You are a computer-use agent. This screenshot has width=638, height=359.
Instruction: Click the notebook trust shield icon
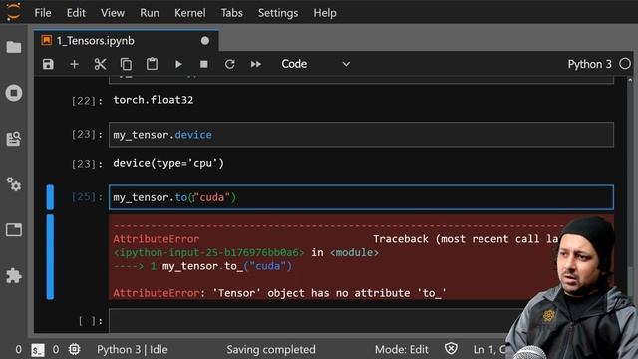[x=451, y=349]
